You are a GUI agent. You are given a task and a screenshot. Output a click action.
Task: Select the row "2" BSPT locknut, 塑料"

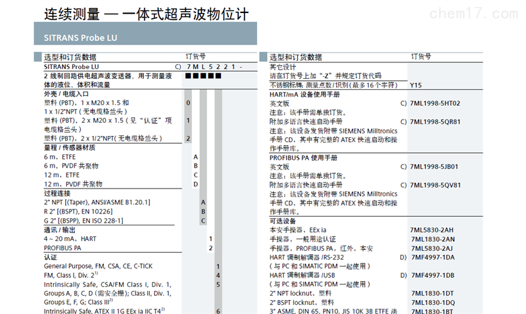click(x=302, y=302)
